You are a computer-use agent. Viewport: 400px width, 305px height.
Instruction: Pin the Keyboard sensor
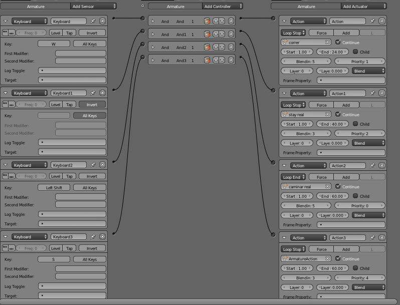pos(93,21)
